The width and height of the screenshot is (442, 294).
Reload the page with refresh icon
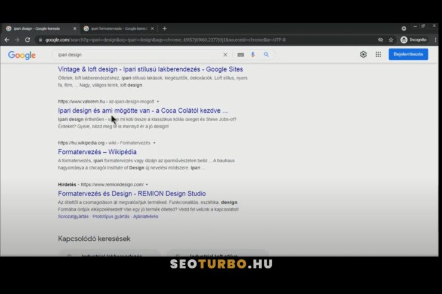pos(26,40)
